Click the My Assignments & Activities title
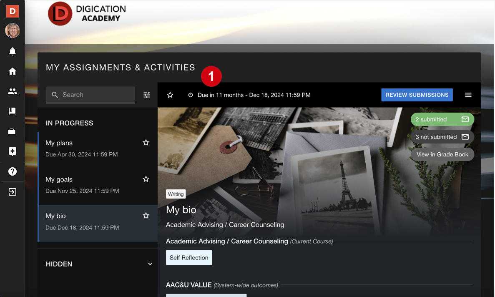The image size is (495, 297). click(x=121, y=68)
